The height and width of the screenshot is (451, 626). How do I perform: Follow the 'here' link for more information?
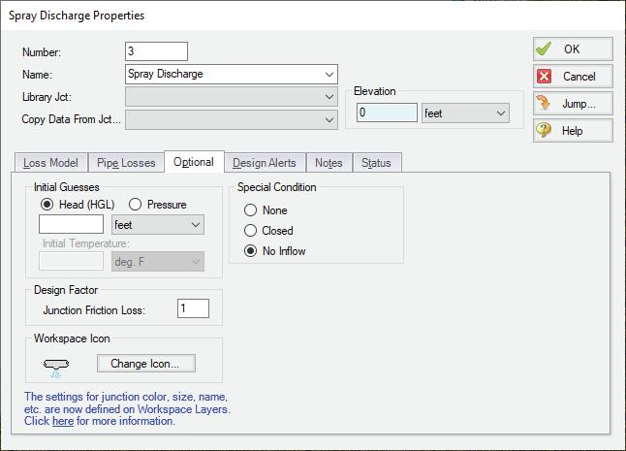62,422
